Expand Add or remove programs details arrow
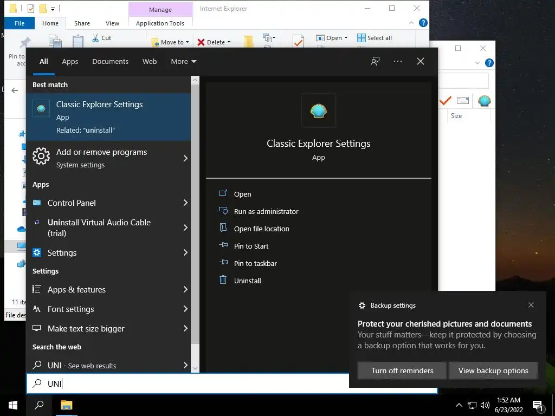The height and width of the screenshot is (416, 555). [x=185, y=158]
